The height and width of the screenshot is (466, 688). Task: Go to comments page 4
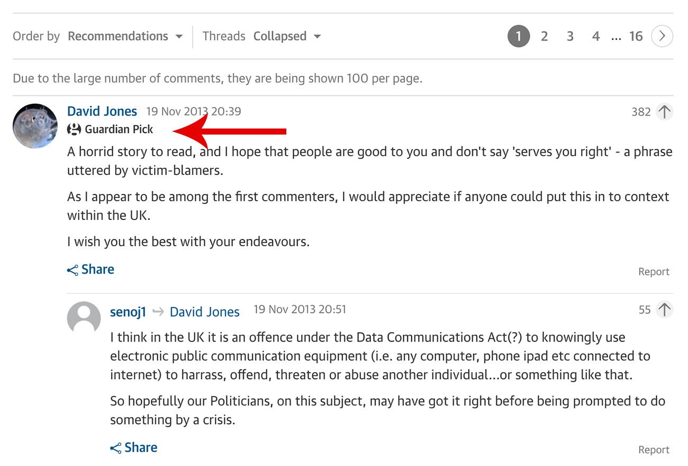click(x=596, y=37)
